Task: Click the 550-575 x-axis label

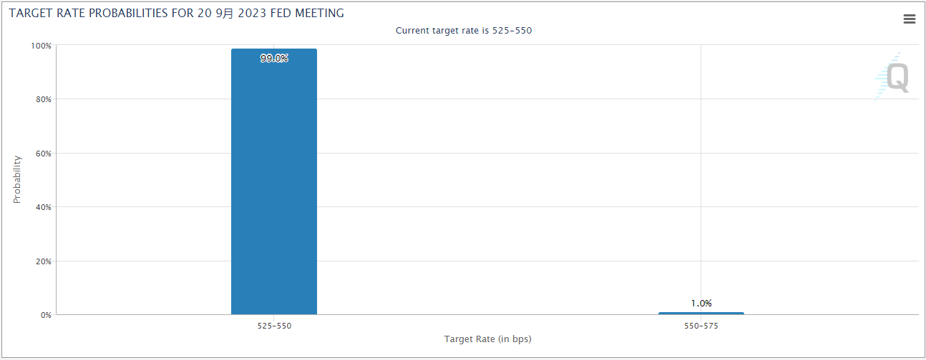Action: [x=701, y=326]
